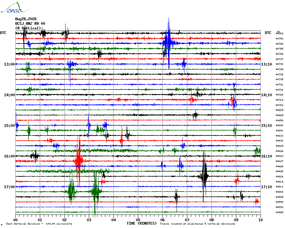
Task: Click the (A Vertical) label
Action: 28,28
